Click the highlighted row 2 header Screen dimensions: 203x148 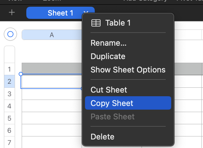pyautogui.click(x=9, y=81)
